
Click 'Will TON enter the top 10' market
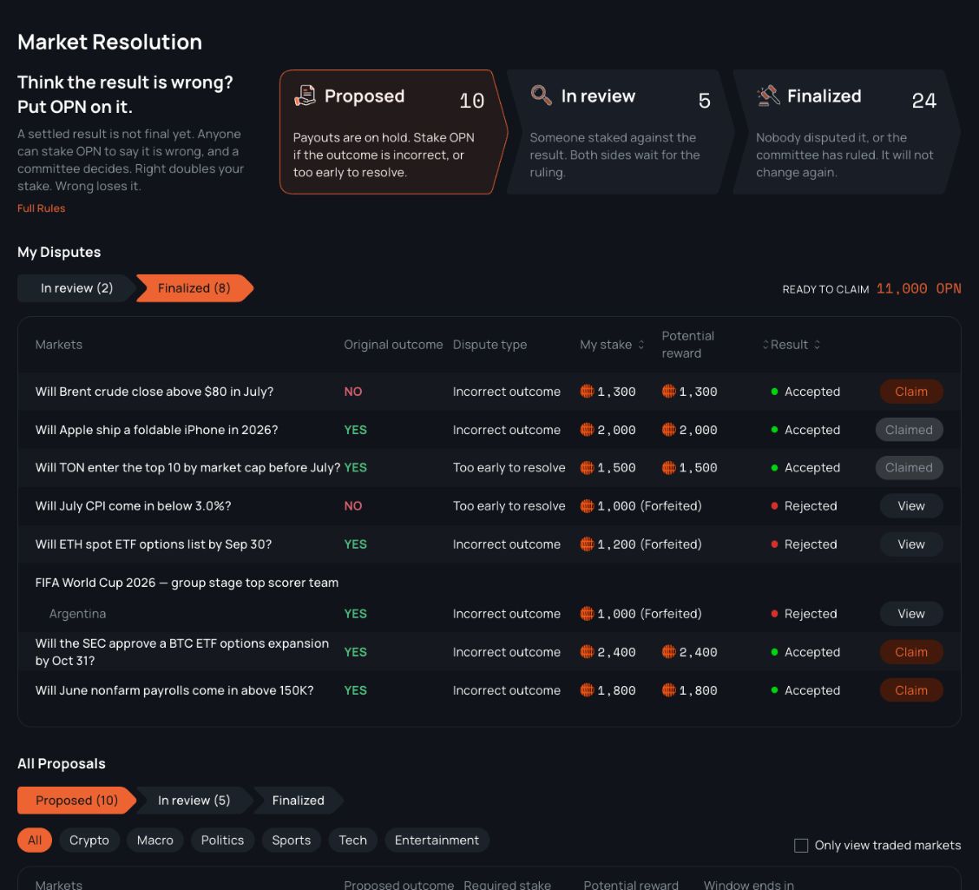[187, 468]
